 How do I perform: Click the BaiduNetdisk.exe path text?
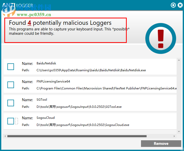[x=91, y=70]
